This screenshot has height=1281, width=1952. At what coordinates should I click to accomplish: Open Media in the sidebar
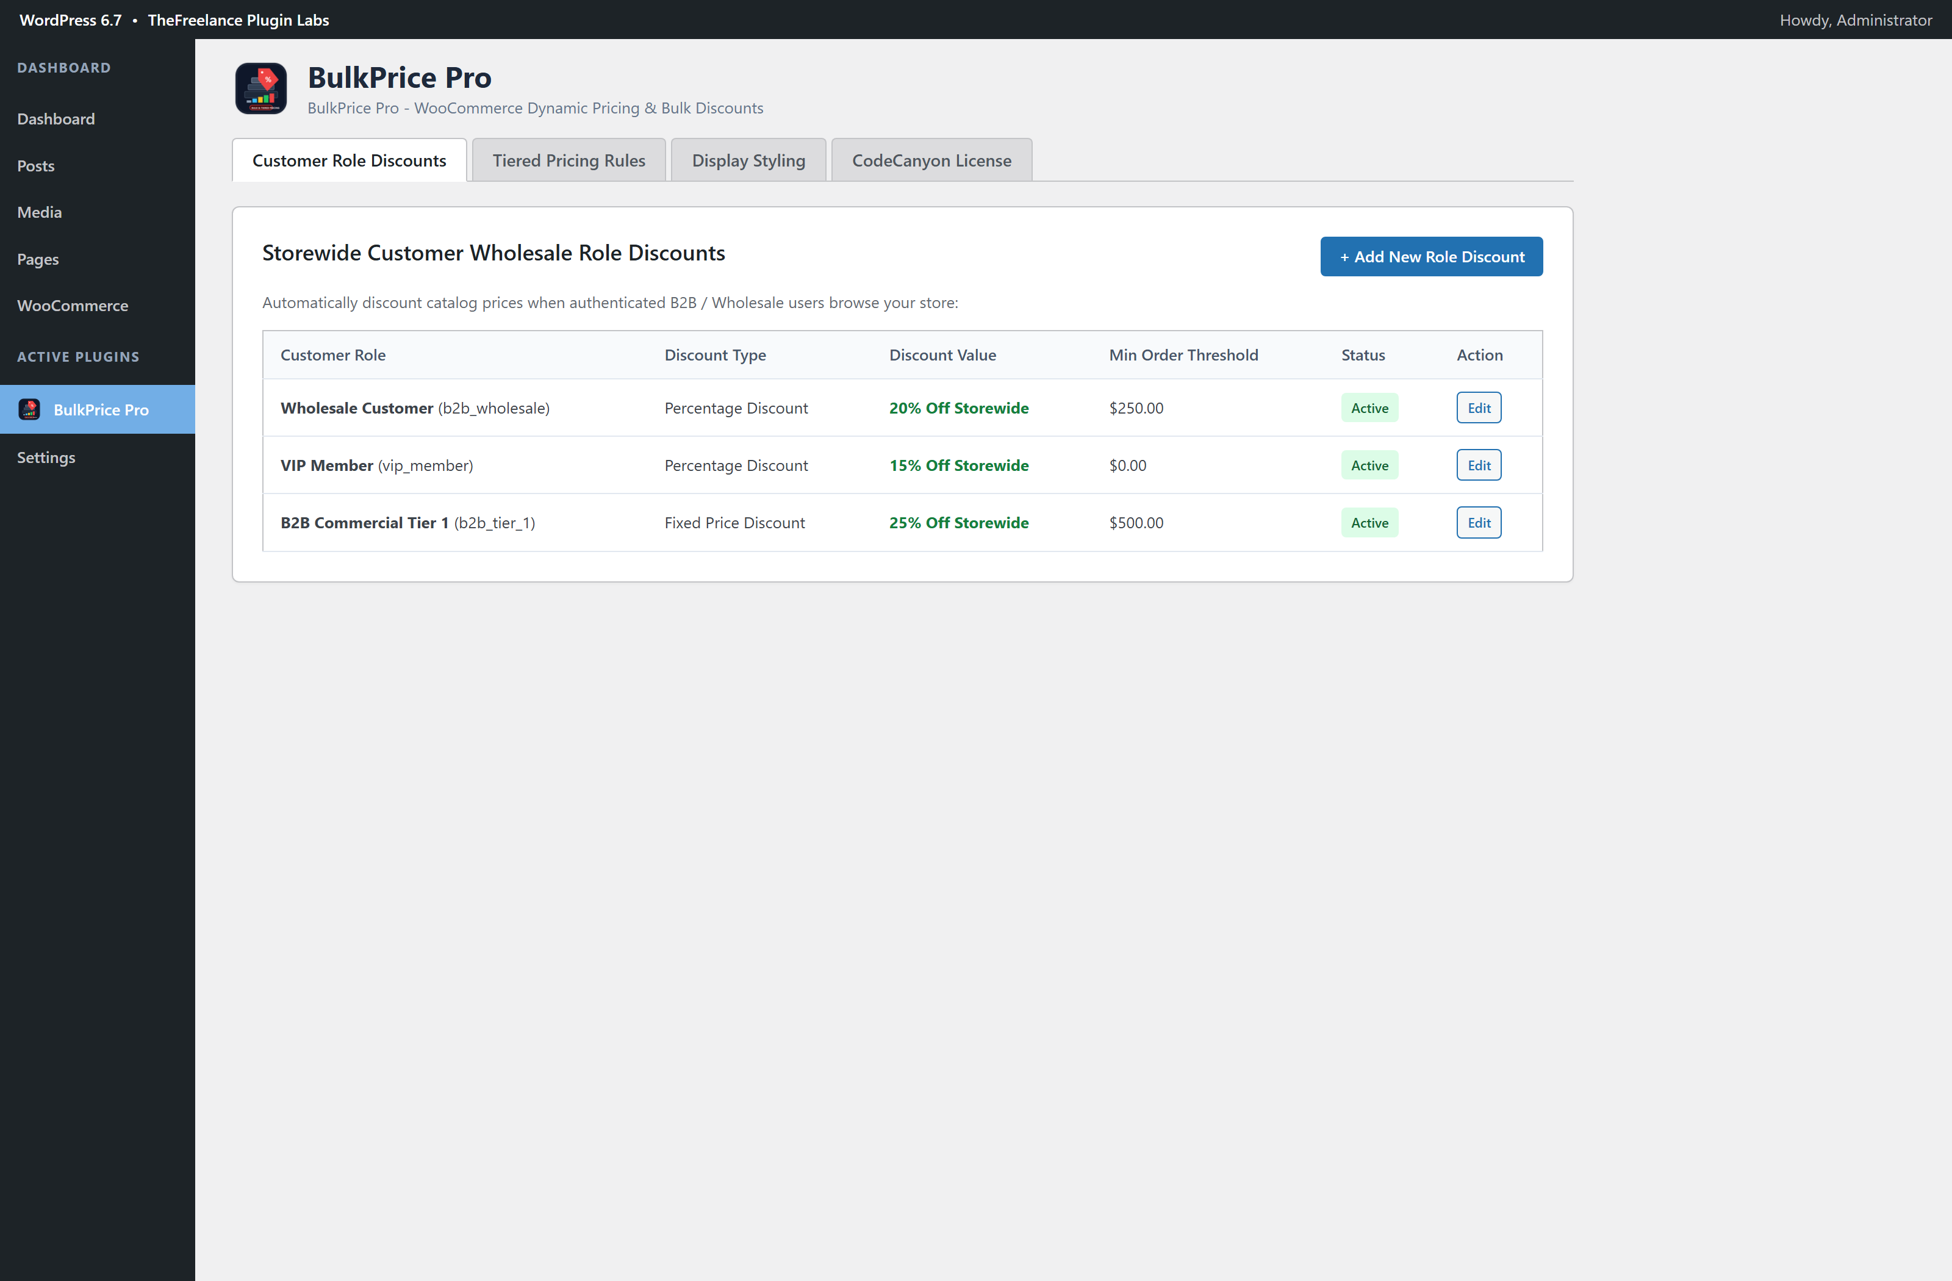(40, 212)
